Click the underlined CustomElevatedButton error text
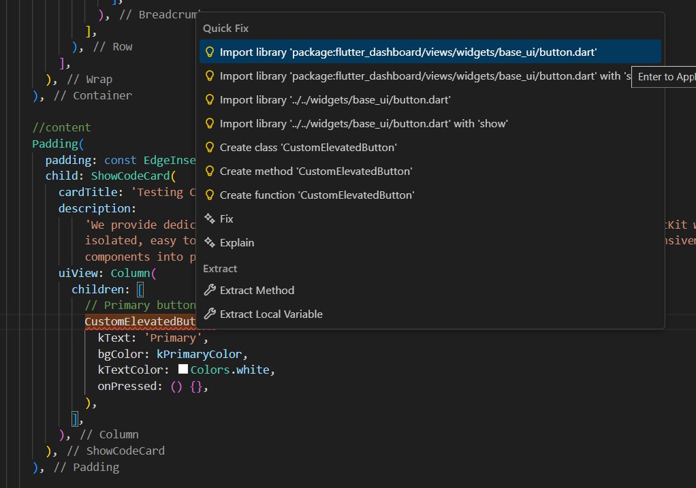Viewport: 696px width, 488px height. tap(140, 321)
